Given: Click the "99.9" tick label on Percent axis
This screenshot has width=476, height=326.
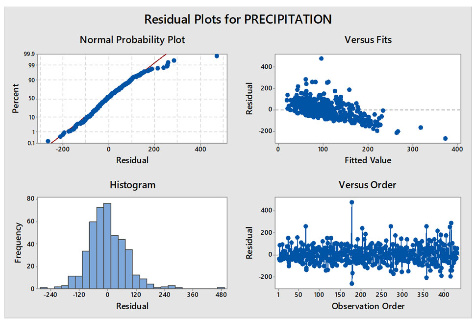Looking at the screenshot, I should 29,54.
